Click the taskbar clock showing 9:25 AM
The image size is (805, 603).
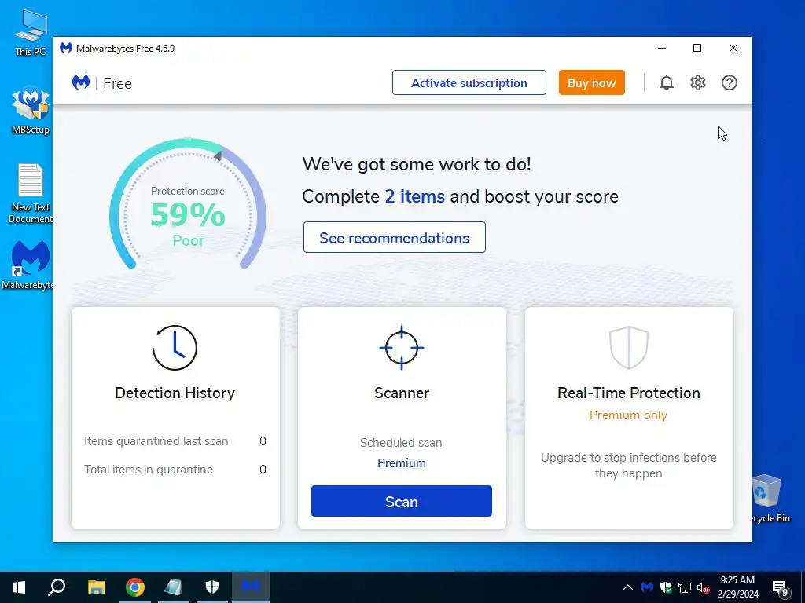point(737,587)
